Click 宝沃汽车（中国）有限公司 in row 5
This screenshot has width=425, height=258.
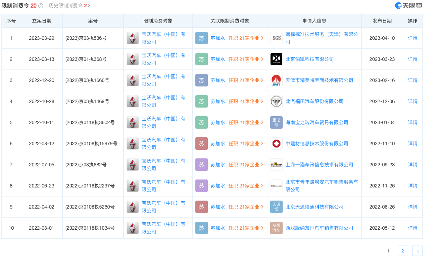[x=163, y=122]
